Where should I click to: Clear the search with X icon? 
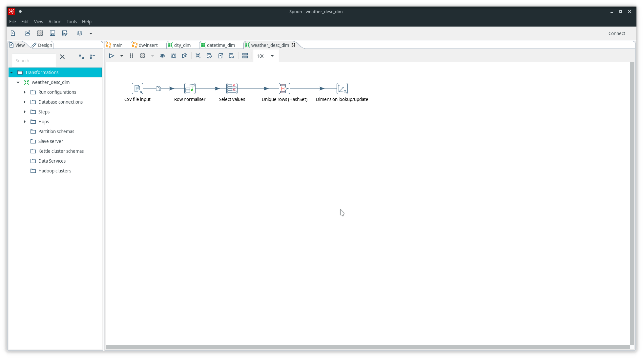tap(62, 57)
